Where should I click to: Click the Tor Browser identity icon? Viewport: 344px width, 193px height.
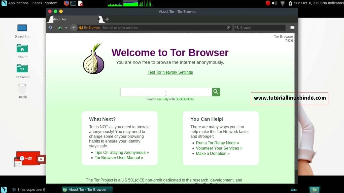90,28
